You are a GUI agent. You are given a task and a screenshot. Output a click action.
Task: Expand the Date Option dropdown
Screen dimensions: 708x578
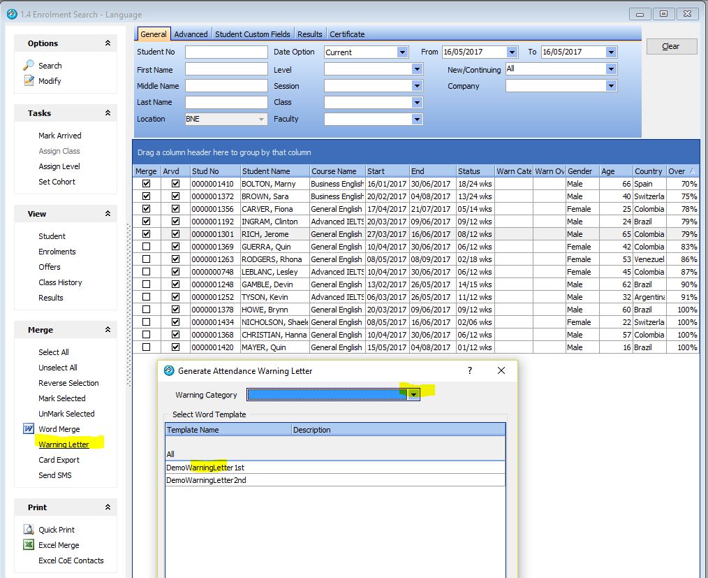click(402, 52)
